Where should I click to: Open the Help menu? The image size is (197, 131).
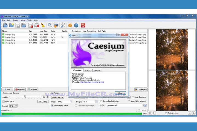pos(36,20)
